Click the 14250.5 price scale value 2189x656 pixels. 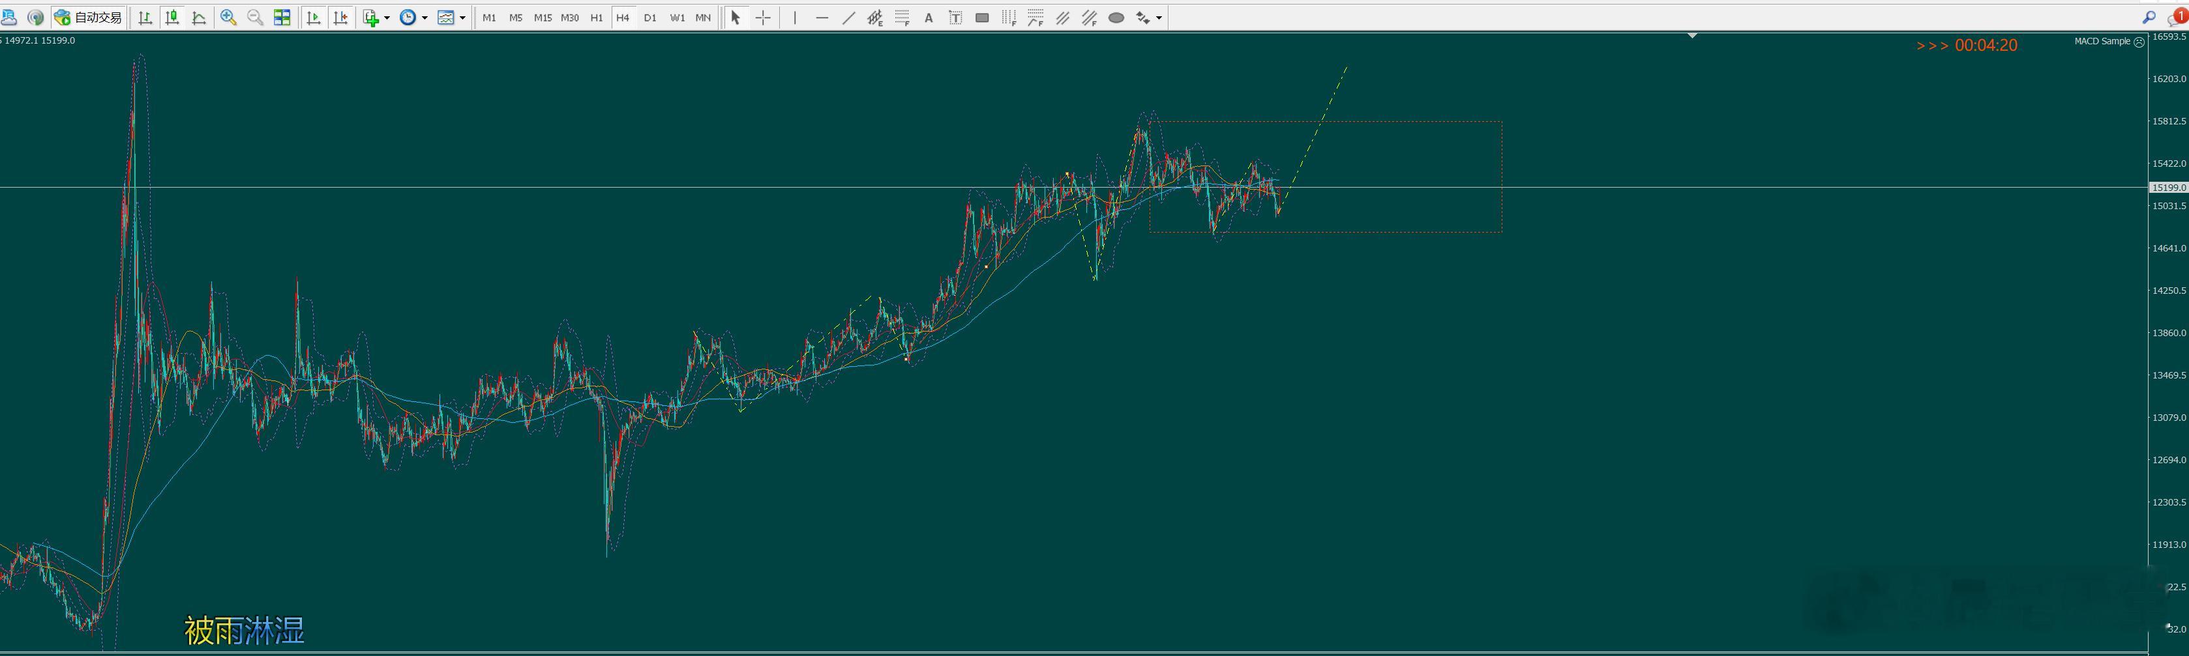(x=2169, y=291)
